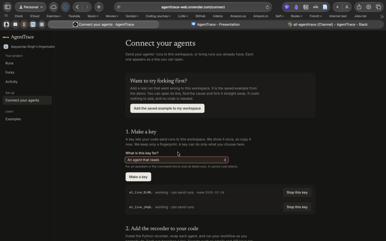Switch to Connect your agents tab
The height and width of the screenshot is (241, 386).
(x=103, y=24)
